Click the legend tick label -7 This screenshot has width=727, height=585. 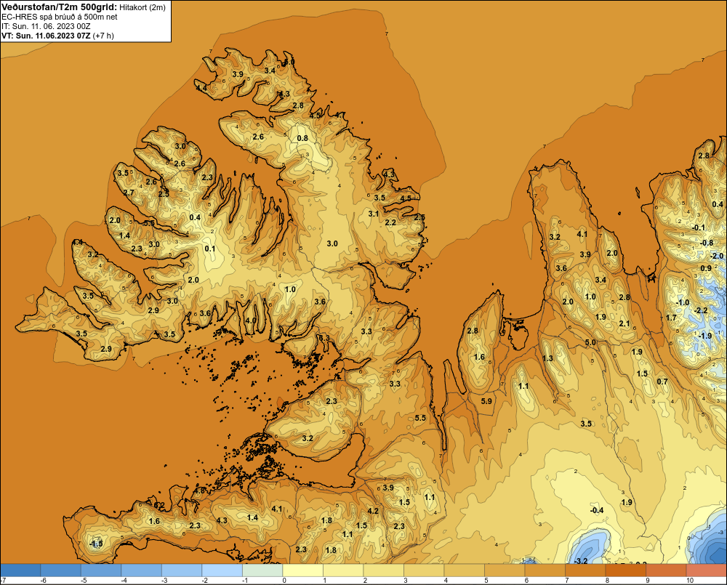(3, 581)
